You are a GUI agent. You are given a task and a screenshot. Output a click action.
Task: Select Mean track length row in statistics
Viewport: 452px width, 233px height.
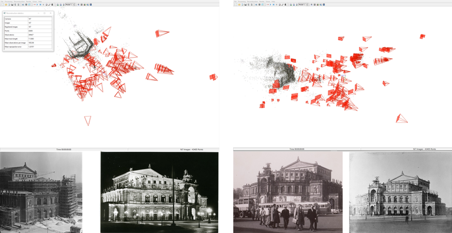tap(28, 39)
